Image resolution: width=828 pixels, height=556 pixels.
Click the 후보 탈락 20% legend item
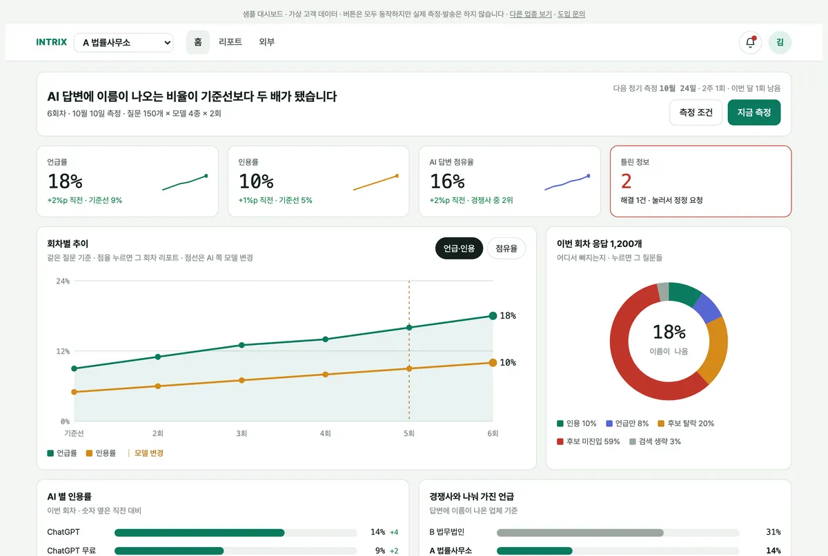pos(686,424)
